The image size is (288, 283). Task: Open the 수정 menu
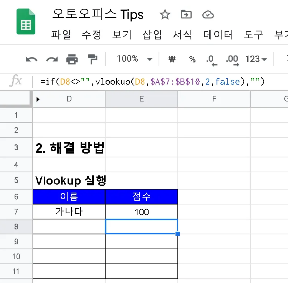coord(91,34)
